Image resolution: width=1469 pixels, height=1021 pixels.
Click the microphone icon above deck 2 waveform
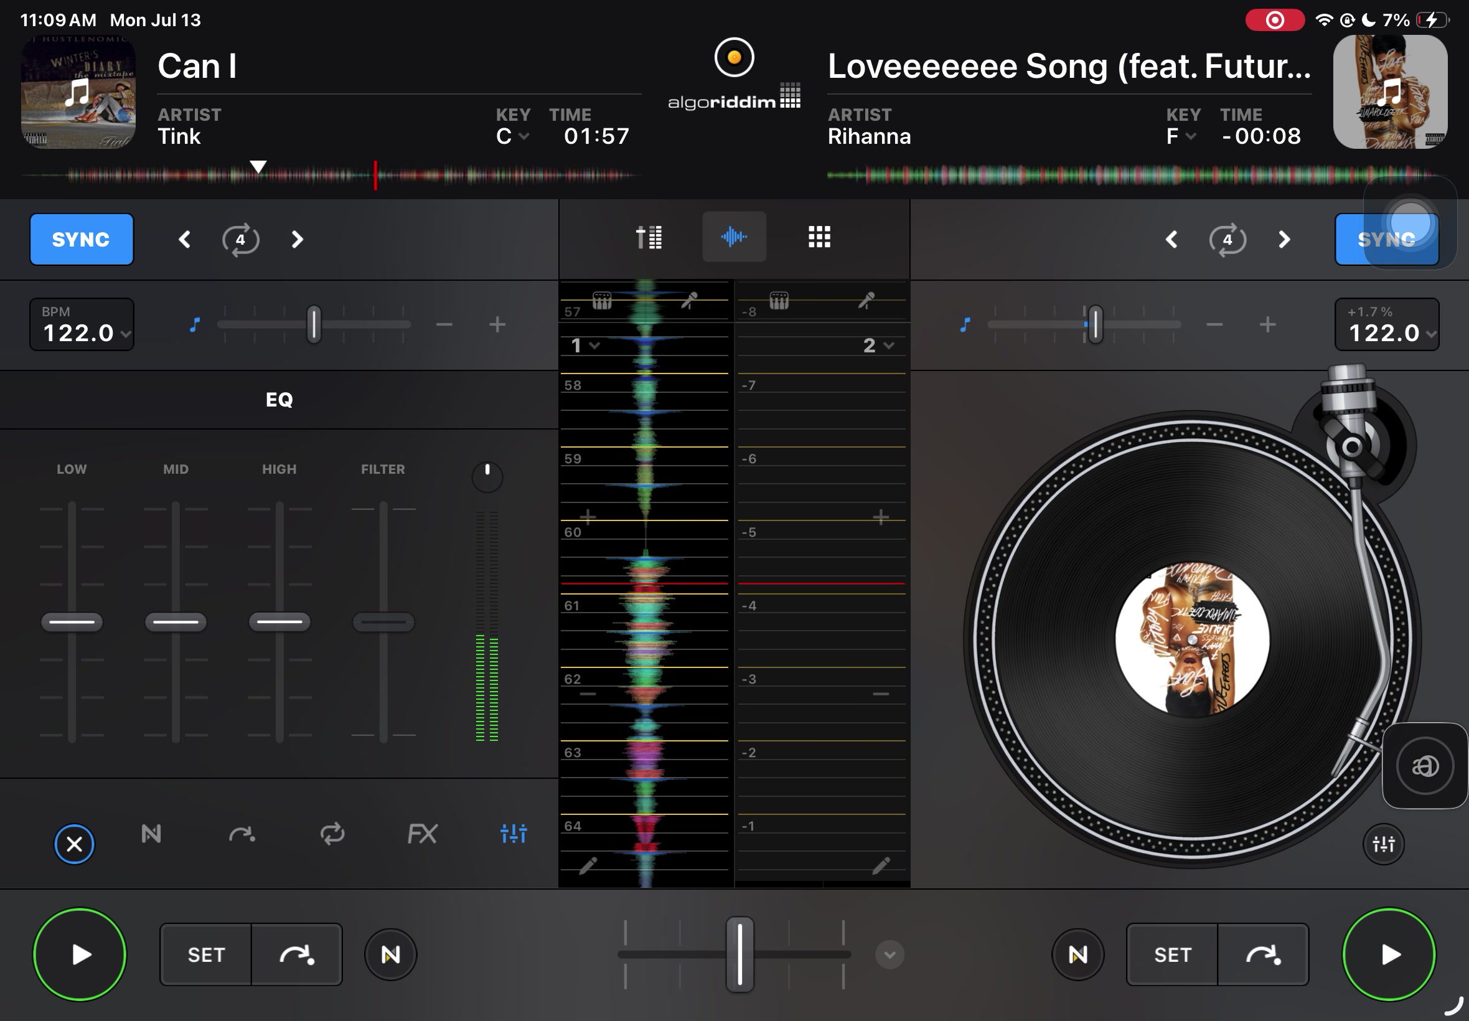point(866,300)
